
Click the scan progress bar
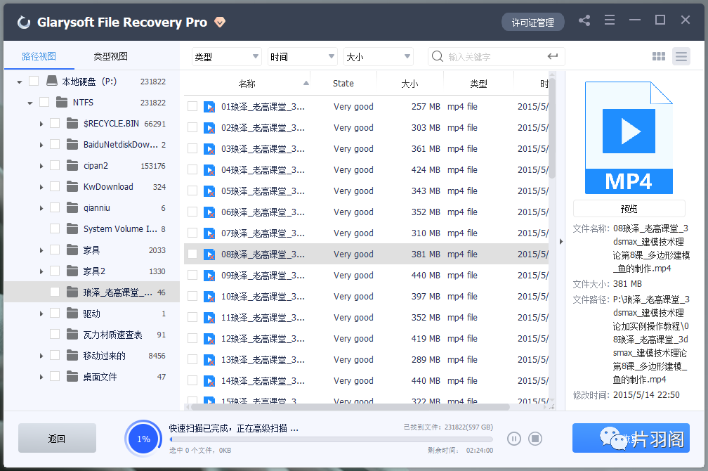coord(331,439)
